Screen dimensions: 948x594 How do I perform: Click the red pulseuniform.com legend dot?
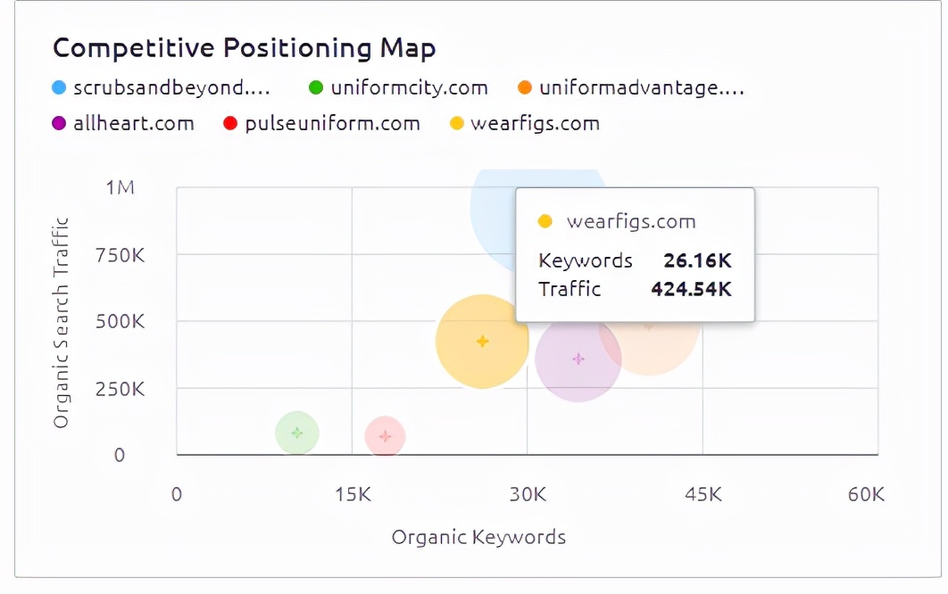click(x=230, y=123)
